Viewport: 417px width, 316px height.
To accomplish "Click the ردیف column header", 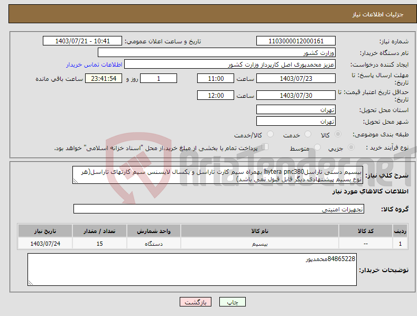I will click(400, 231).
